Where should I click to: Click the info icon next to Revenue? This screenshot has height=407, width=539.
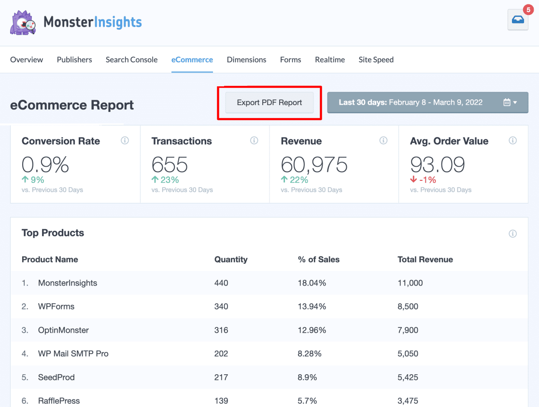pyautogui.click(x=383, y=140)
